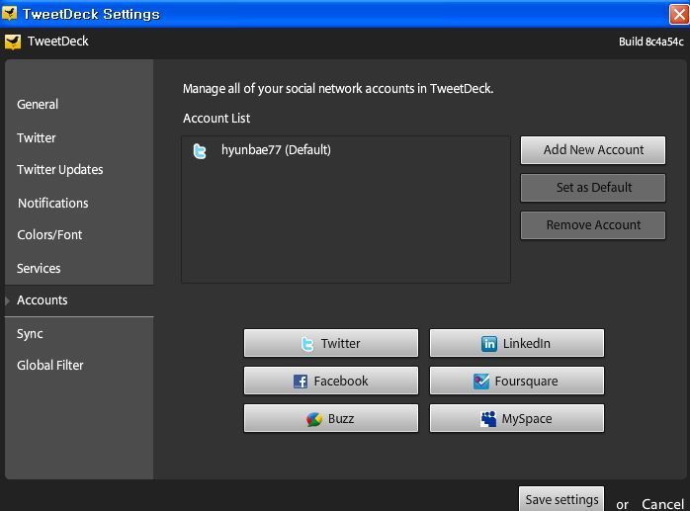Screen dimensions: 690x511
Task: Add a Google Buzz account
Action: click(331, 418)
